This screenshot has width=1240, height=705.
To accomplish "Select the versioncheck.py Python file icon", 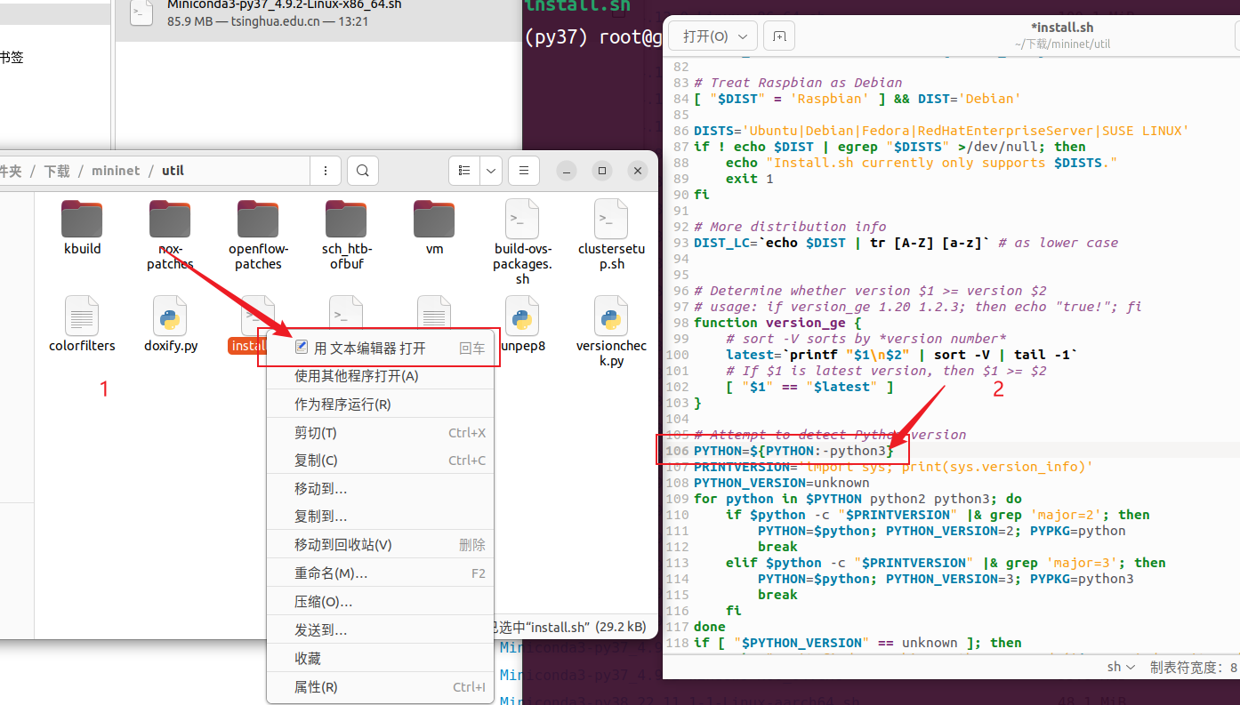I will (x=611, y=316).
